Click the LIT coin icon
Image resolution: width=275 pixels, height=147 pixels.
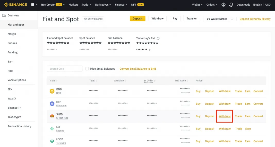52,128
